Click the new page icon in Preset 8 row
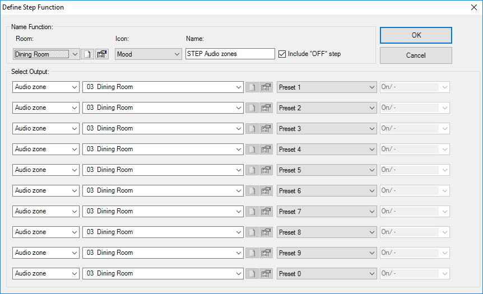The height and width of the screenshot is (294, 483). (252, 232)
